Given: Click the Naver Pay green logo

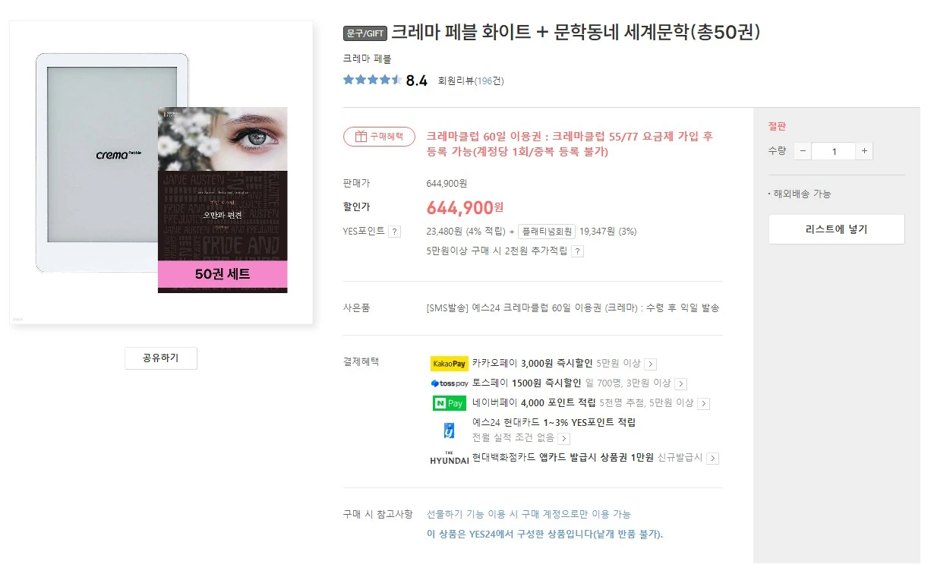Looking at the screenshot, I should pyautogui.click(x=449, y=403).
